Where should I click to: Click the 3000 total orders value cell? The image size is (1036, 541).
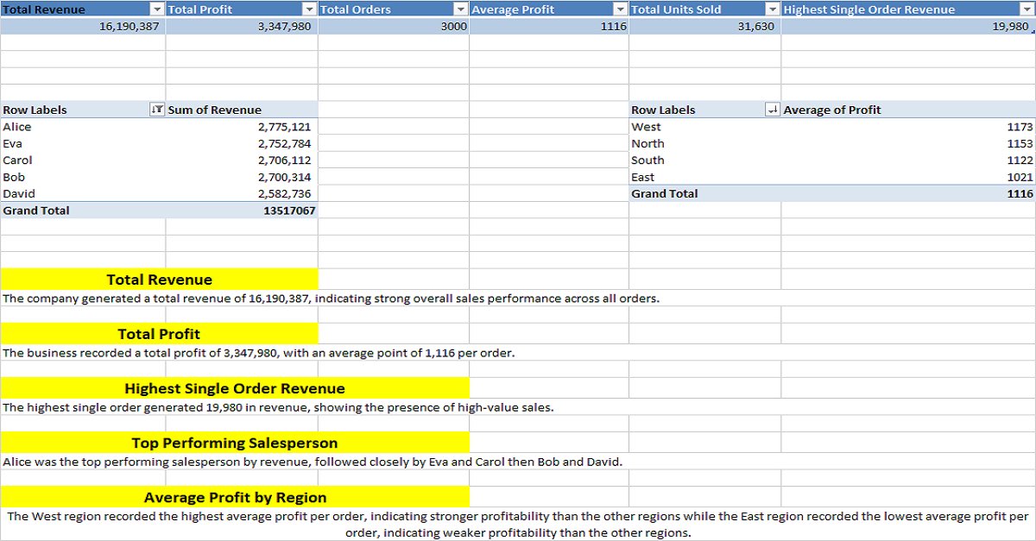coord(394,27)
